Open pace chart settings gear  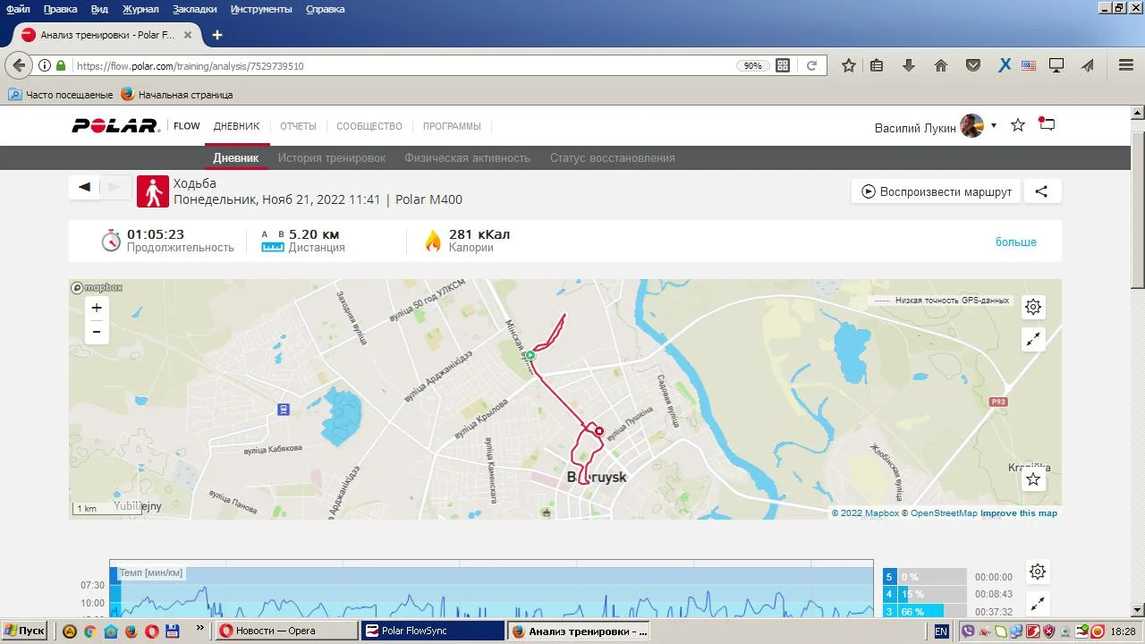point(1038,572)
